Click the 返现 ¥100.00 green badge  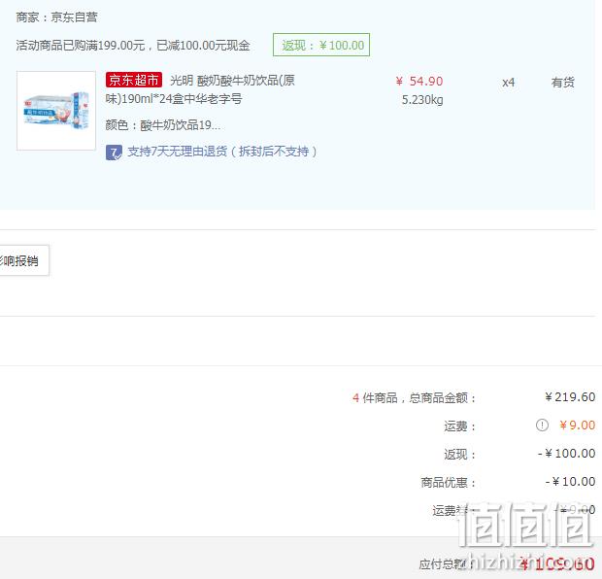321,45
